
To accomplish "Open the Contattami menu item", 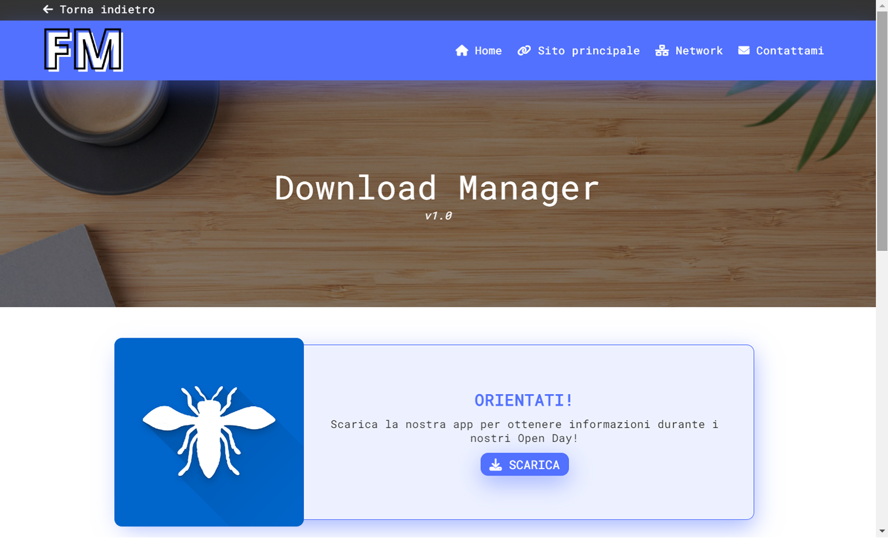I will [x=781, y=51].
